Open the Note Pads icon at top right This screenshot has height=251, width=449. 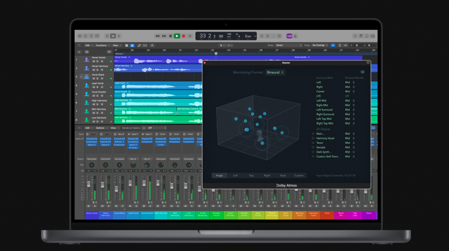click(361, 36)
